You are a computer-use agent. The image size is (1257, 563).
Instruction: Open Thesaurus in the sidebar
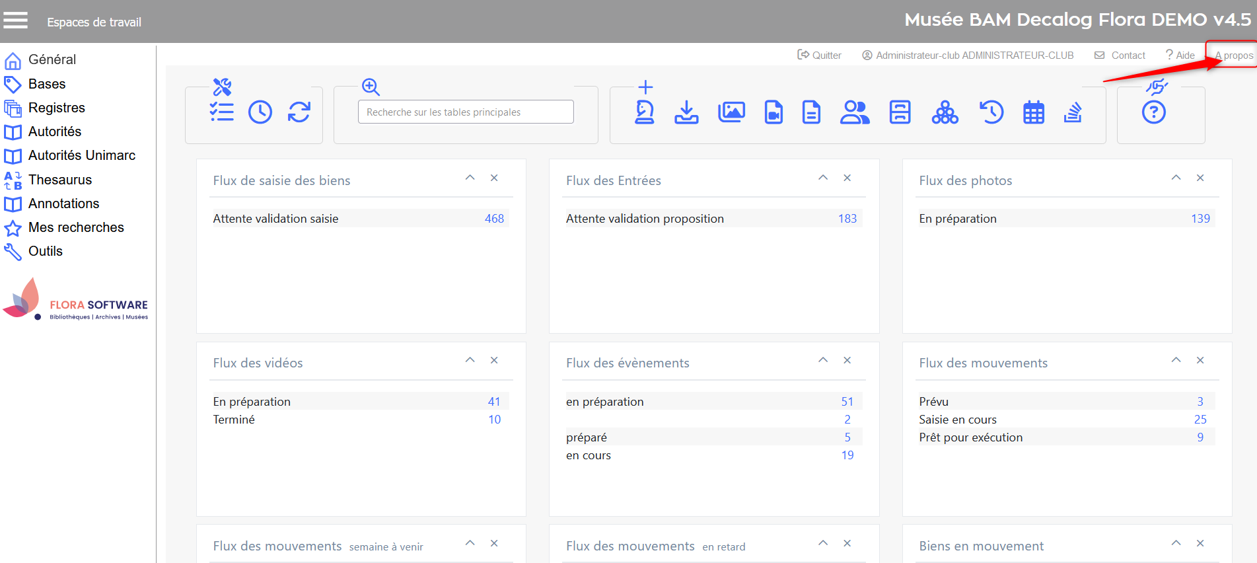pyautogui.click(x=59, y=180)
